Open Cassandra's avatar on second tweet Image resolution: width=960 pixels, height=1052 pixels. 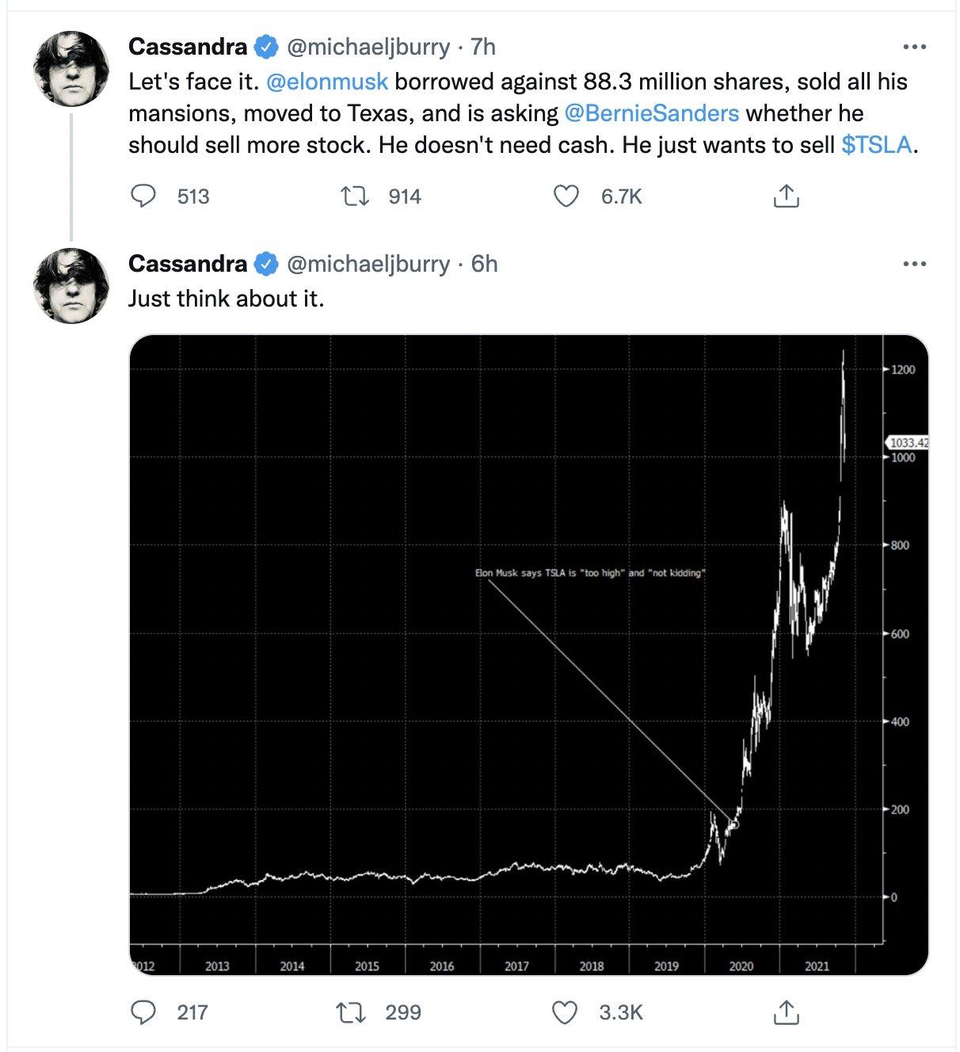point(71,286)
